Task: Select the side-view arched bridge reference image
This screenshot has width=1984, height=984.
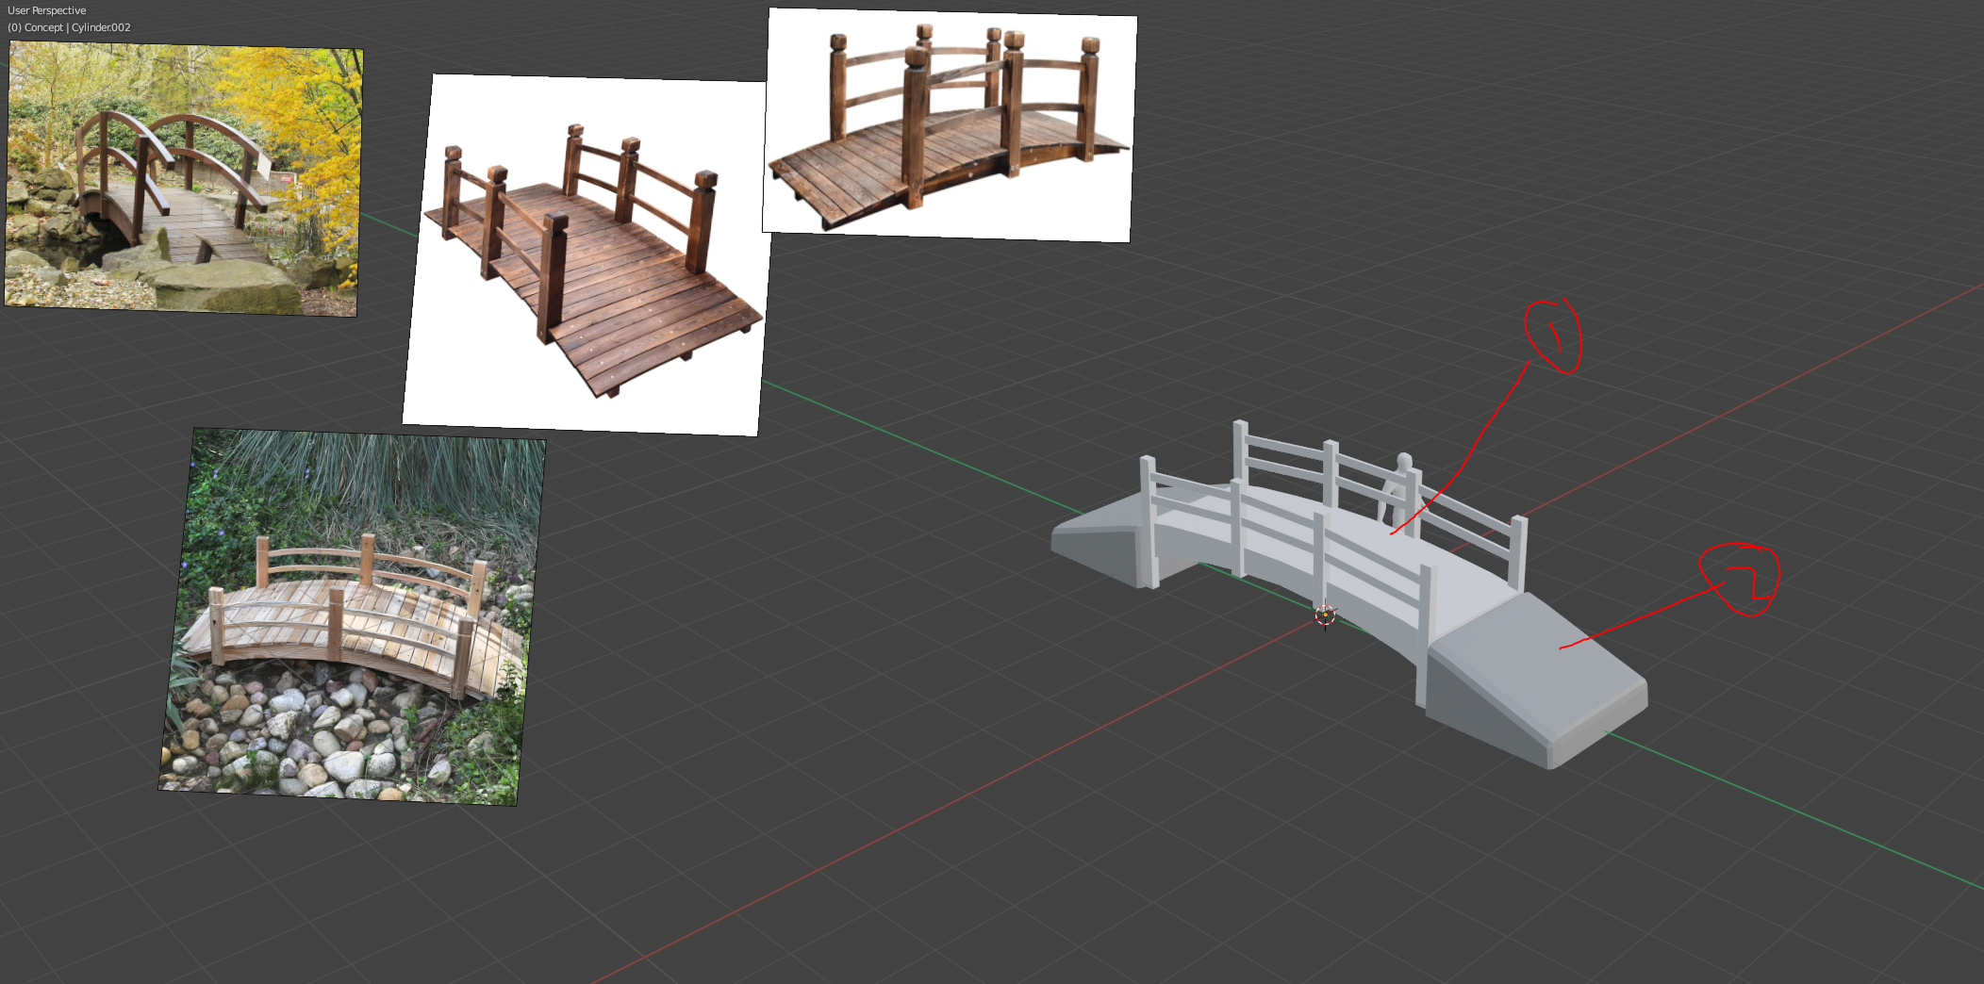Action: [949, 124]
